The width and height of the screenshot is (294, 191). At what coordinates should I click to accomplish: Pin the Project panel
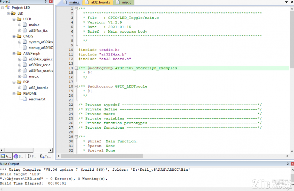(x=45, y=2)
